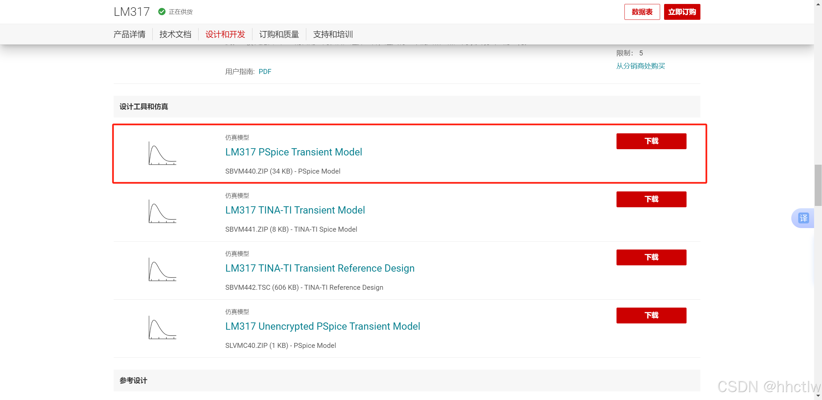The height and width of the screenshot is (400, 822).
Task: Click the green in-stock check icon
Action: click(162, 12)
